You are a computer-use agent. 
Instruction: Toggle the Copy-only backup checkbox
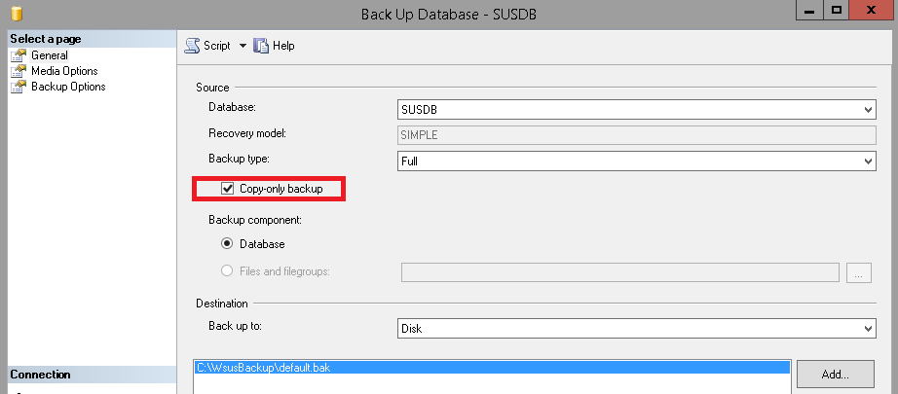(x=227, y=189)
